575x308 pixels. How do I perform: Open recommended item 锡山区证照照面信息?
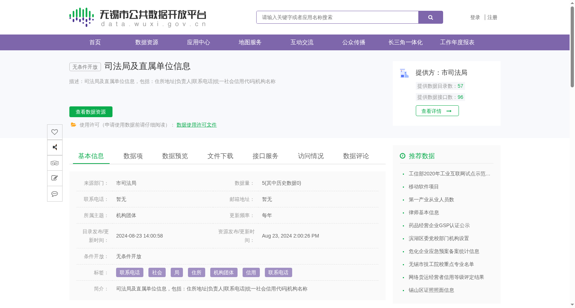click(431, 290)
